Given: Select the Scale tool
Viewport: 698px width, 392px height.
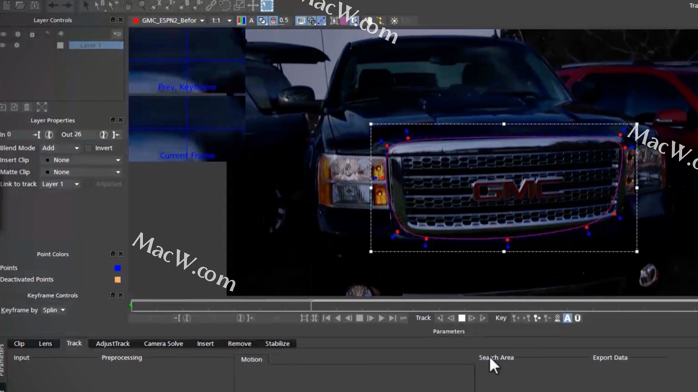Looking at the screenshot, I should 239,5.
